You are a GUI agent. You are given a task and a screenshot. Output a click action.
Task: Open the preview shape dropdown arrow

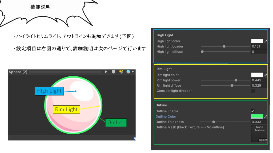pos(132,72)
